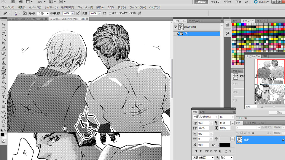Open the font family dropdown 小塚ゴシック Pr6N
This screenshot has width=285, height=160.
click(x=205, y=117)
